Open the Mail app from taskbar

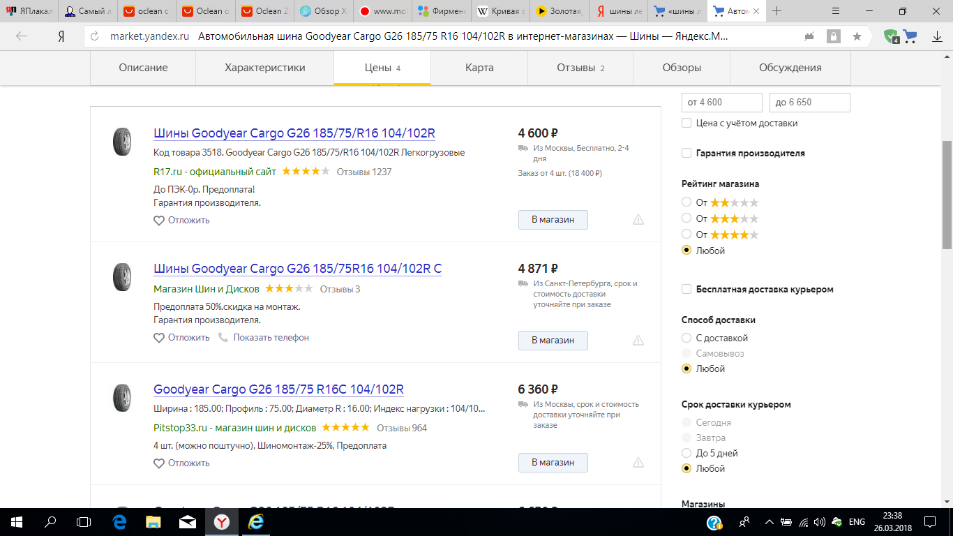point(187,521)
